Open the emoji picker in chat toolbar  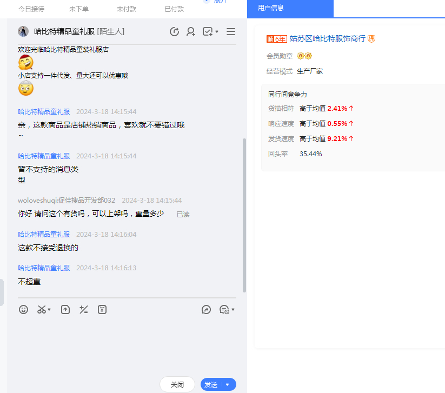pyautogui.click(x=23, y=310)
